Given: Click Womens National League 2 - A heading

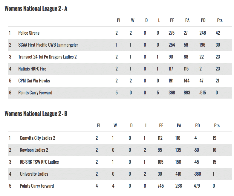Looking at the screenshot, I should coord(36,8).
